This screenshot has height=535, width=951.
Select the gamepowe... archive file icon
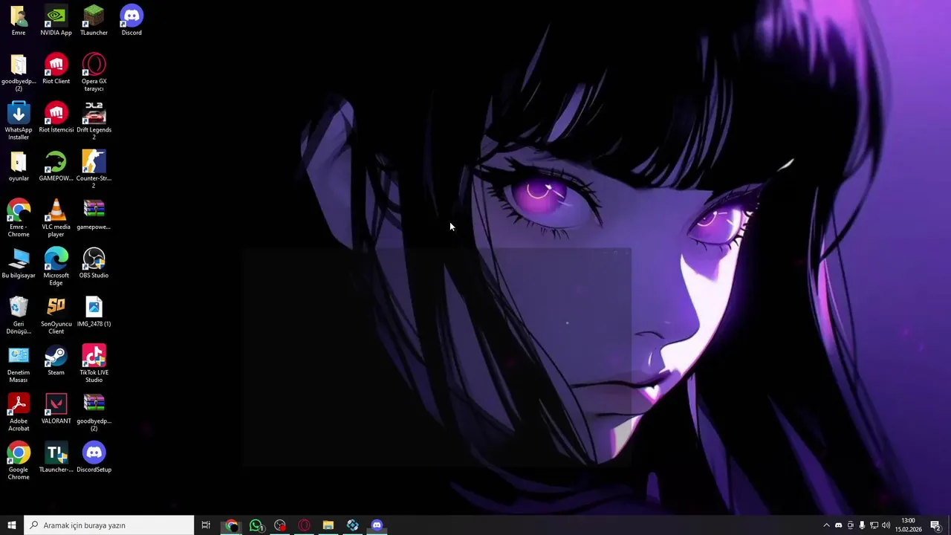pyautogui.click(x=94, y=215)
